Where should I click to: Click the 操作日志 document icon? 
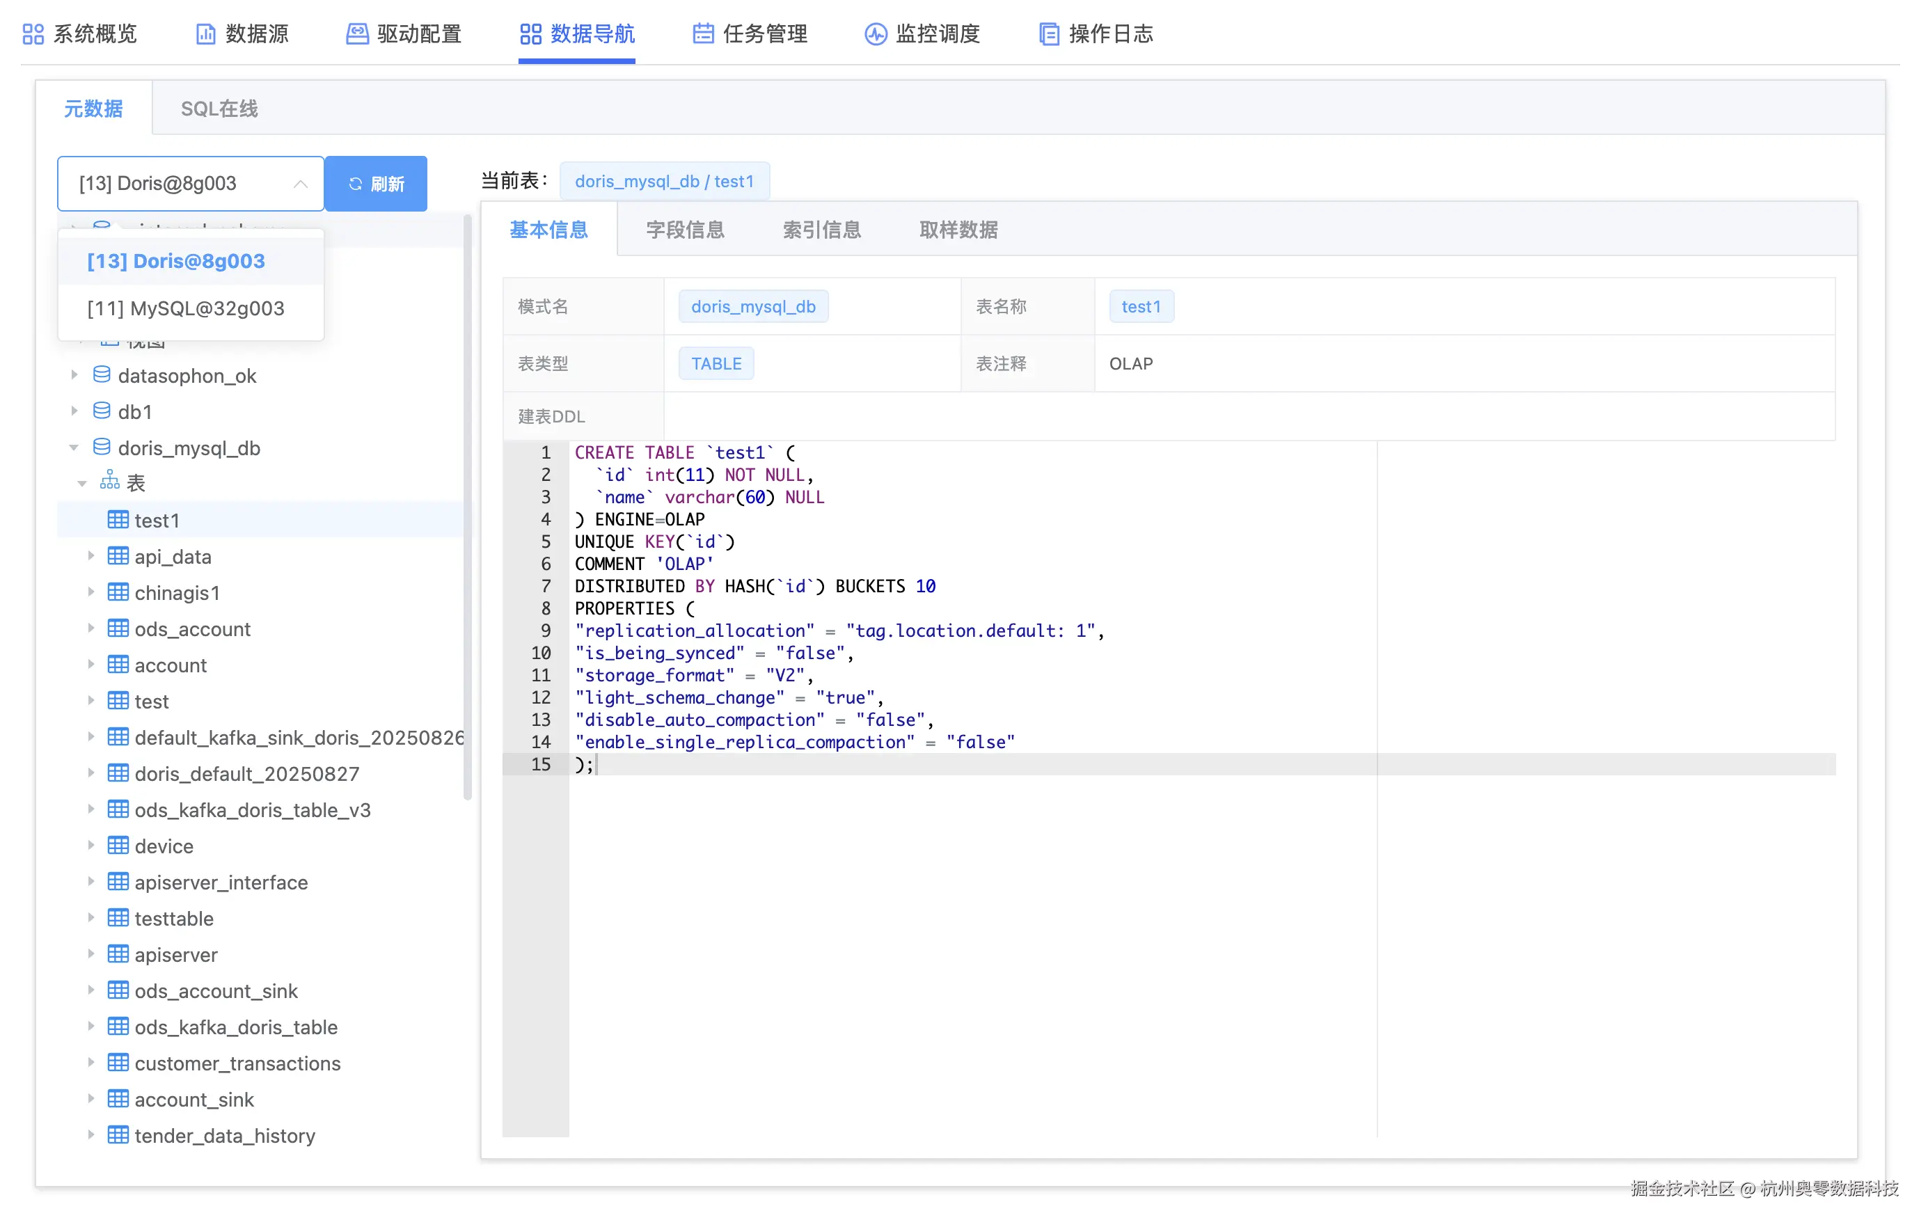(x=1048, y=33)
